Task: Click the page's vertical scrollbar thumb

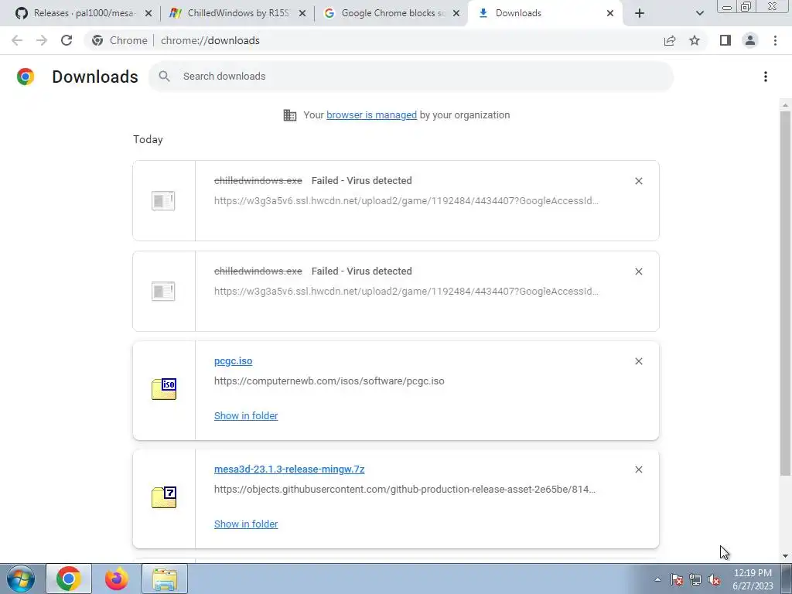Action: coord(785,293)
